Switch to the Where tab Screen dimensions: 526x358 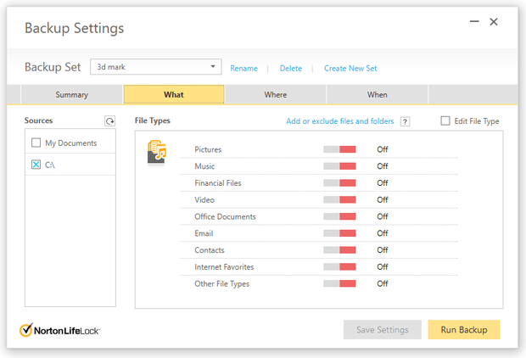(275, 95)
